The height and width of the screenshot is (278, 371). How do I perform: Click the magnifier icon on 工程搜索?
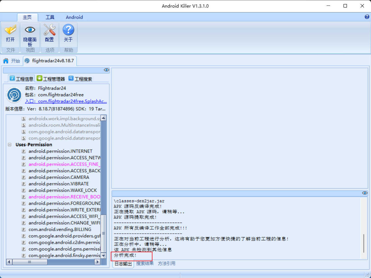(70, 78)
